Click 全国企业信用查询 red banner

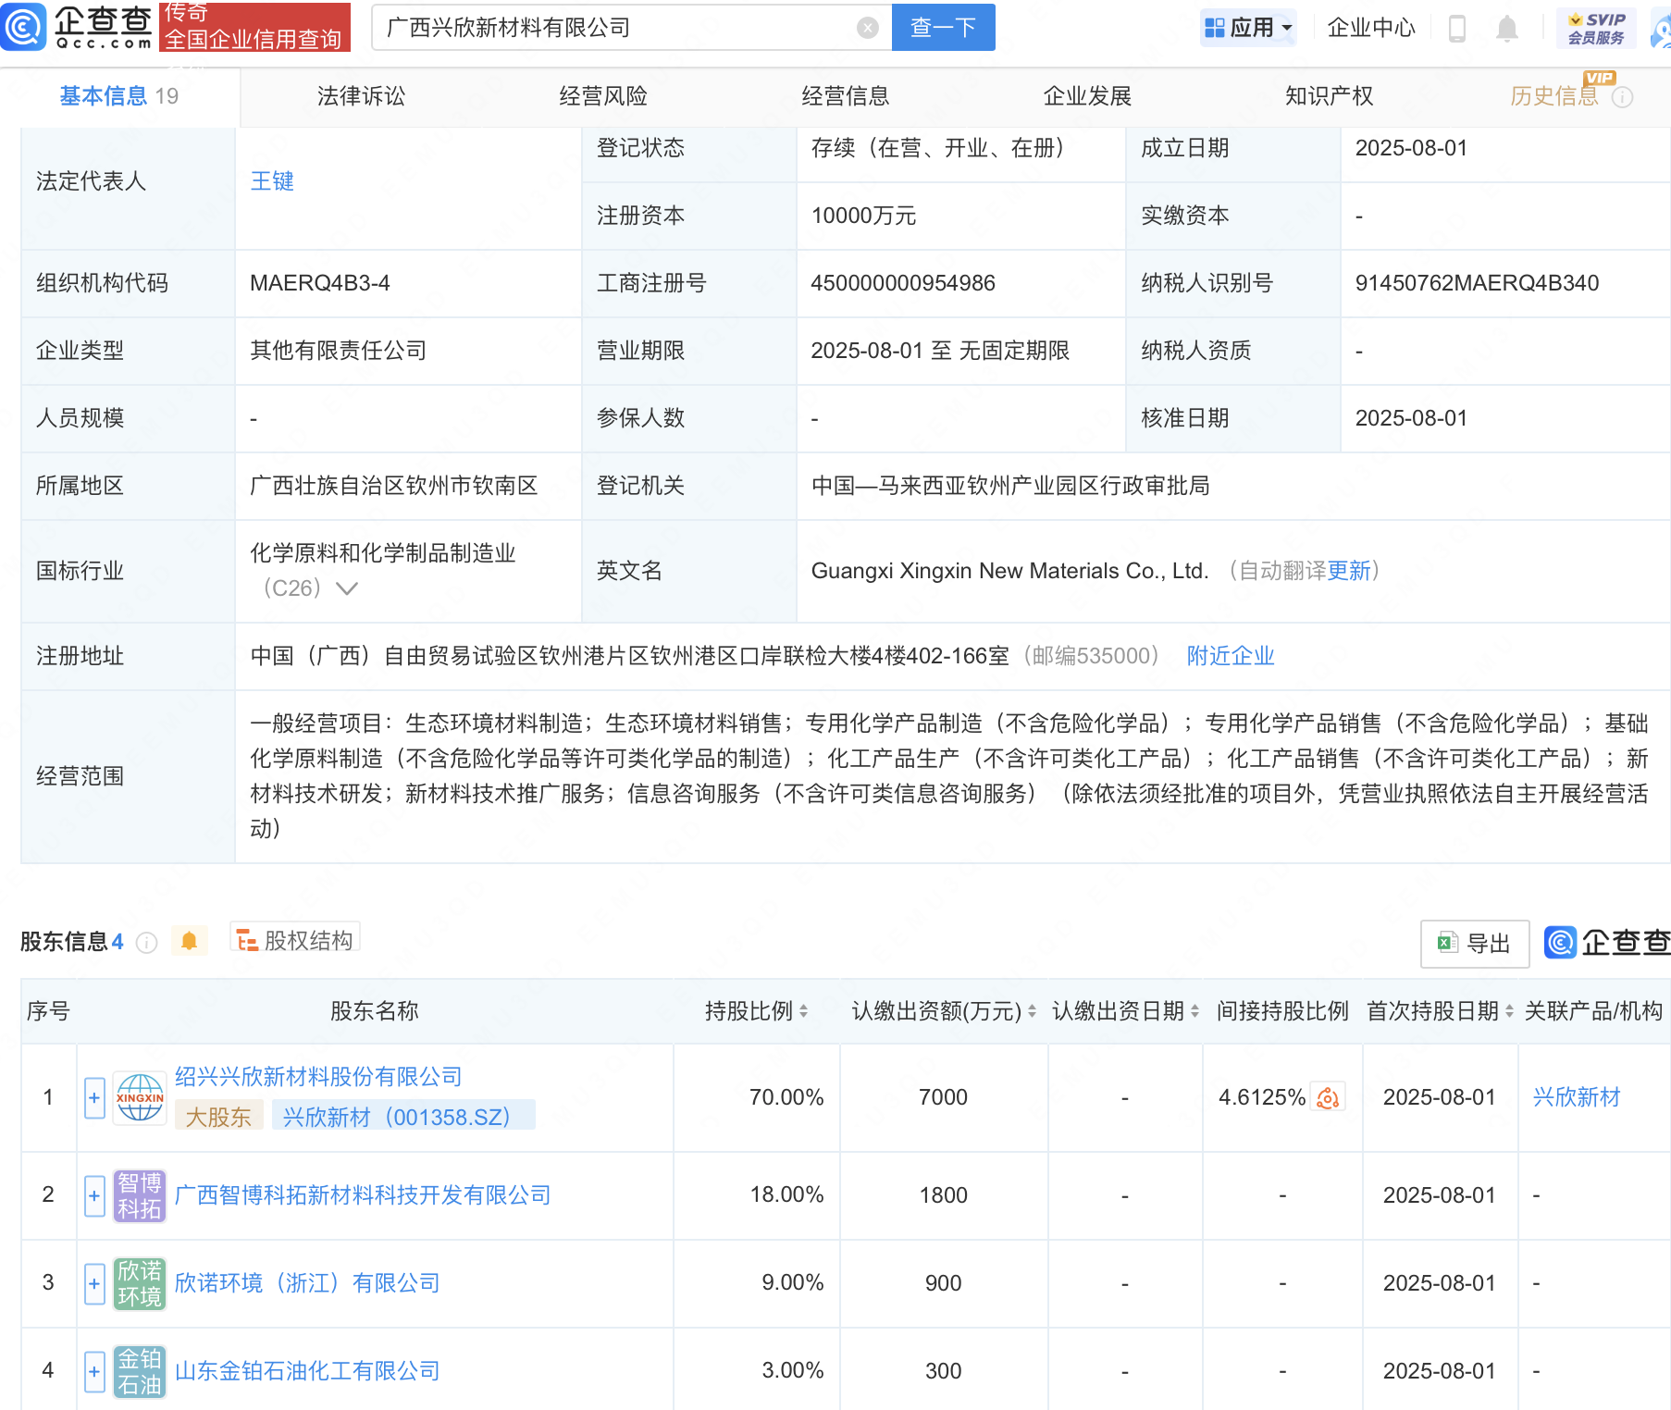[254, 28]
